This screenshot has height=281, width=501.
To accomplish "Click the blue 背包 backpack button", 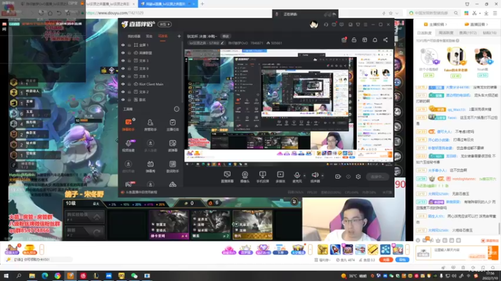I will [x=402, y=260].
